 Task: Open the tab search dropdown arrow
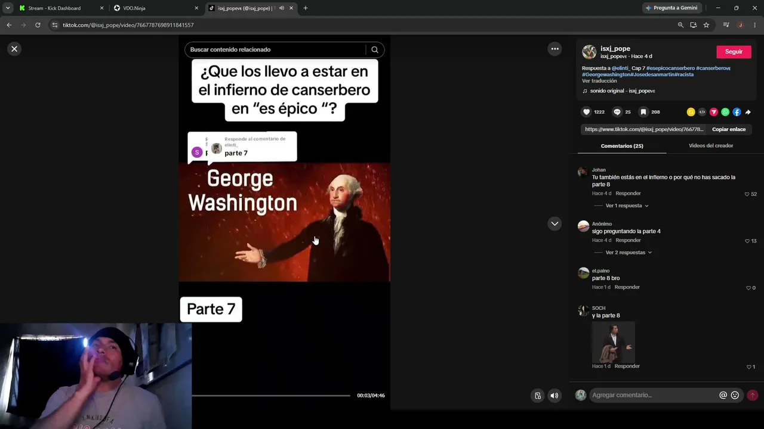coord(8,8)
